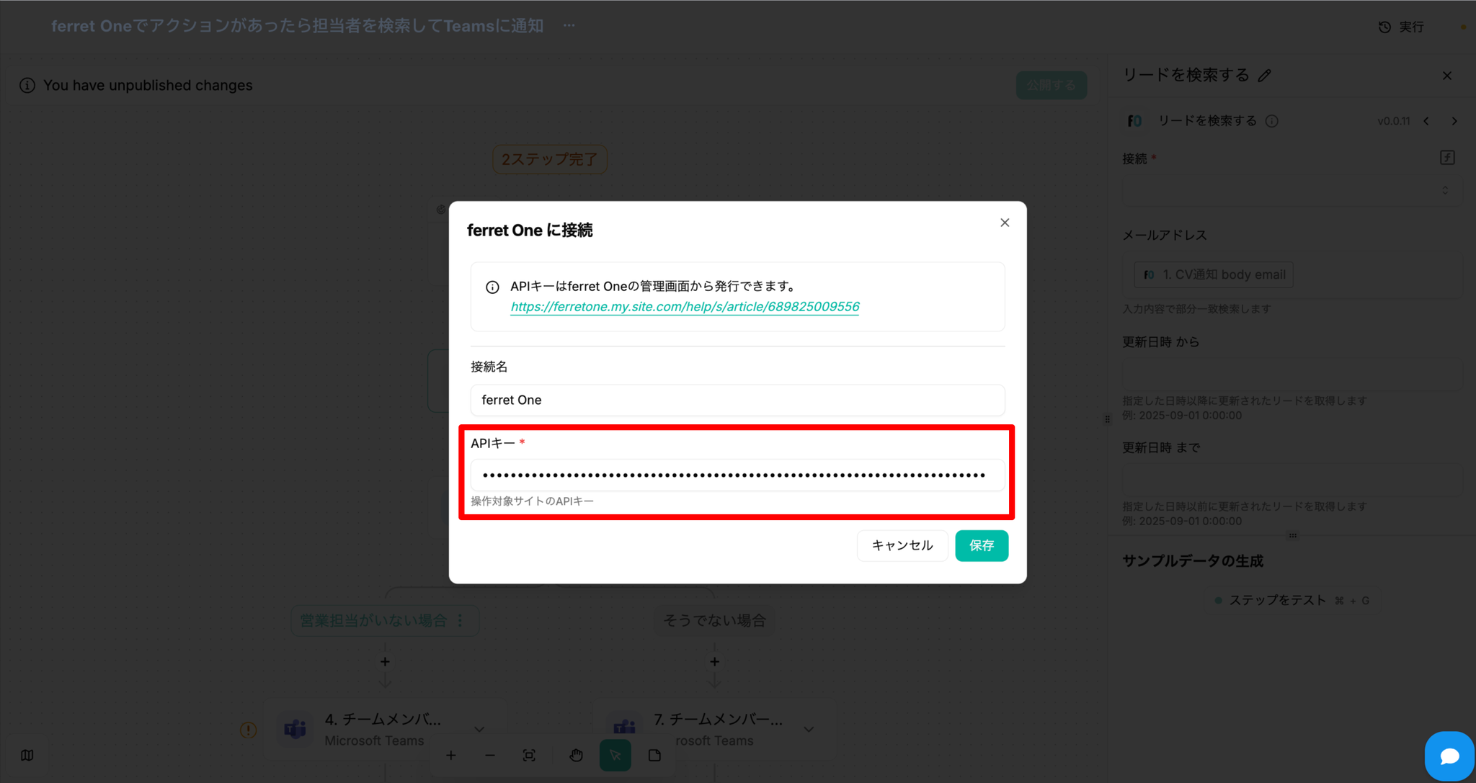This screenshot has height=783, width=1476.
Task: Select the pointer selection tool
Action: tap(615, 755)
